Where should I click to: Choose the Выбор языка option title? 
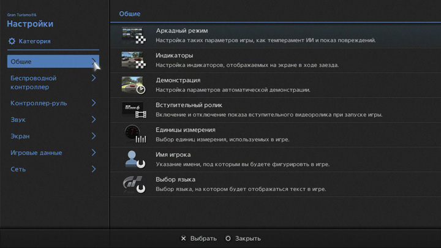[x=176, y=179]
